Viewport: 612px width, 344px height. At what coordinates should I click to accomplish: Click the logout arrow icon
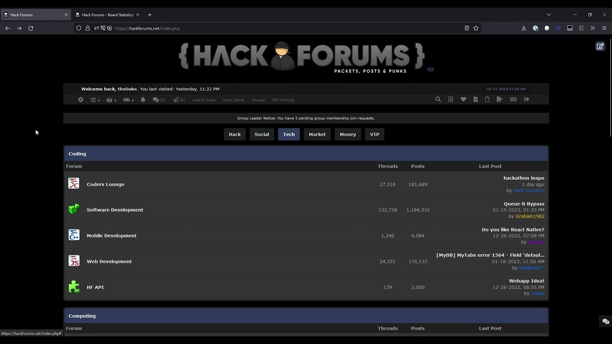tap(526, 99)
